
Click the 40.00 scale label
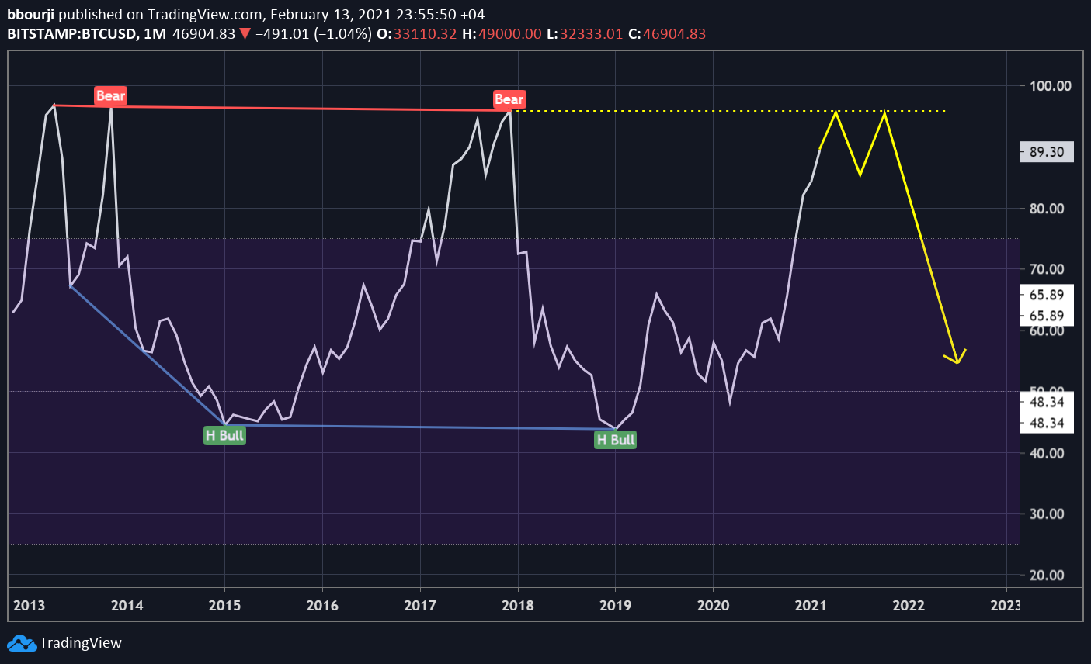(x=1047, y=454)
